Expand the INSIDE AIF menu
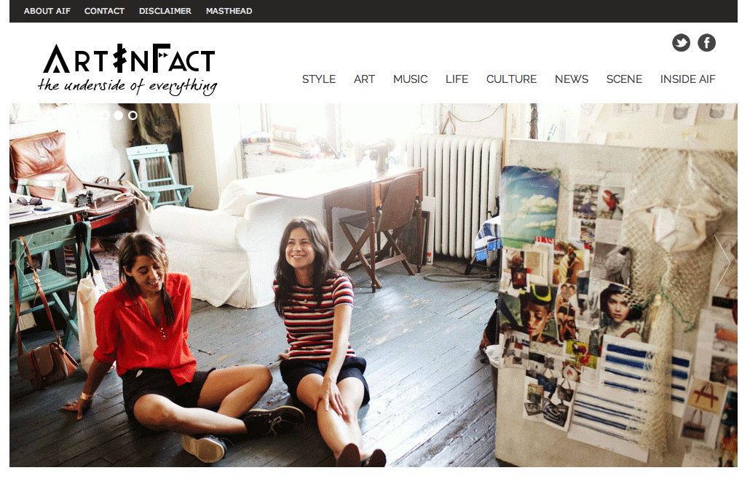This screenshot has width=750, height=481. 687,79
